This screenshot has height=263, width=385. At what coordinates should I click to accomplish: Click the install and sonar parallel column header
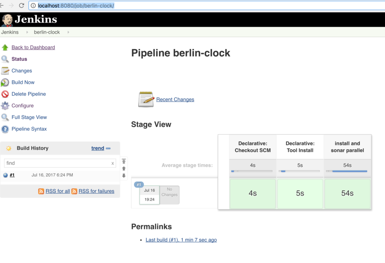point(347,147)
